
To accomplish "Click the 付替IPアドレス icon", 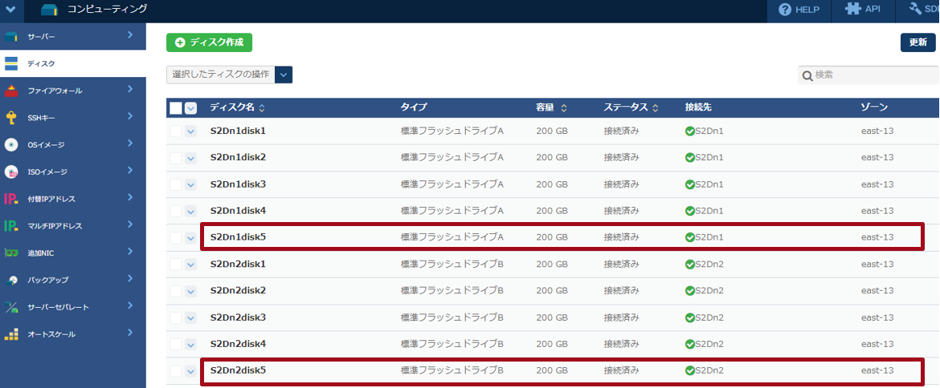I will click(11, 199).
